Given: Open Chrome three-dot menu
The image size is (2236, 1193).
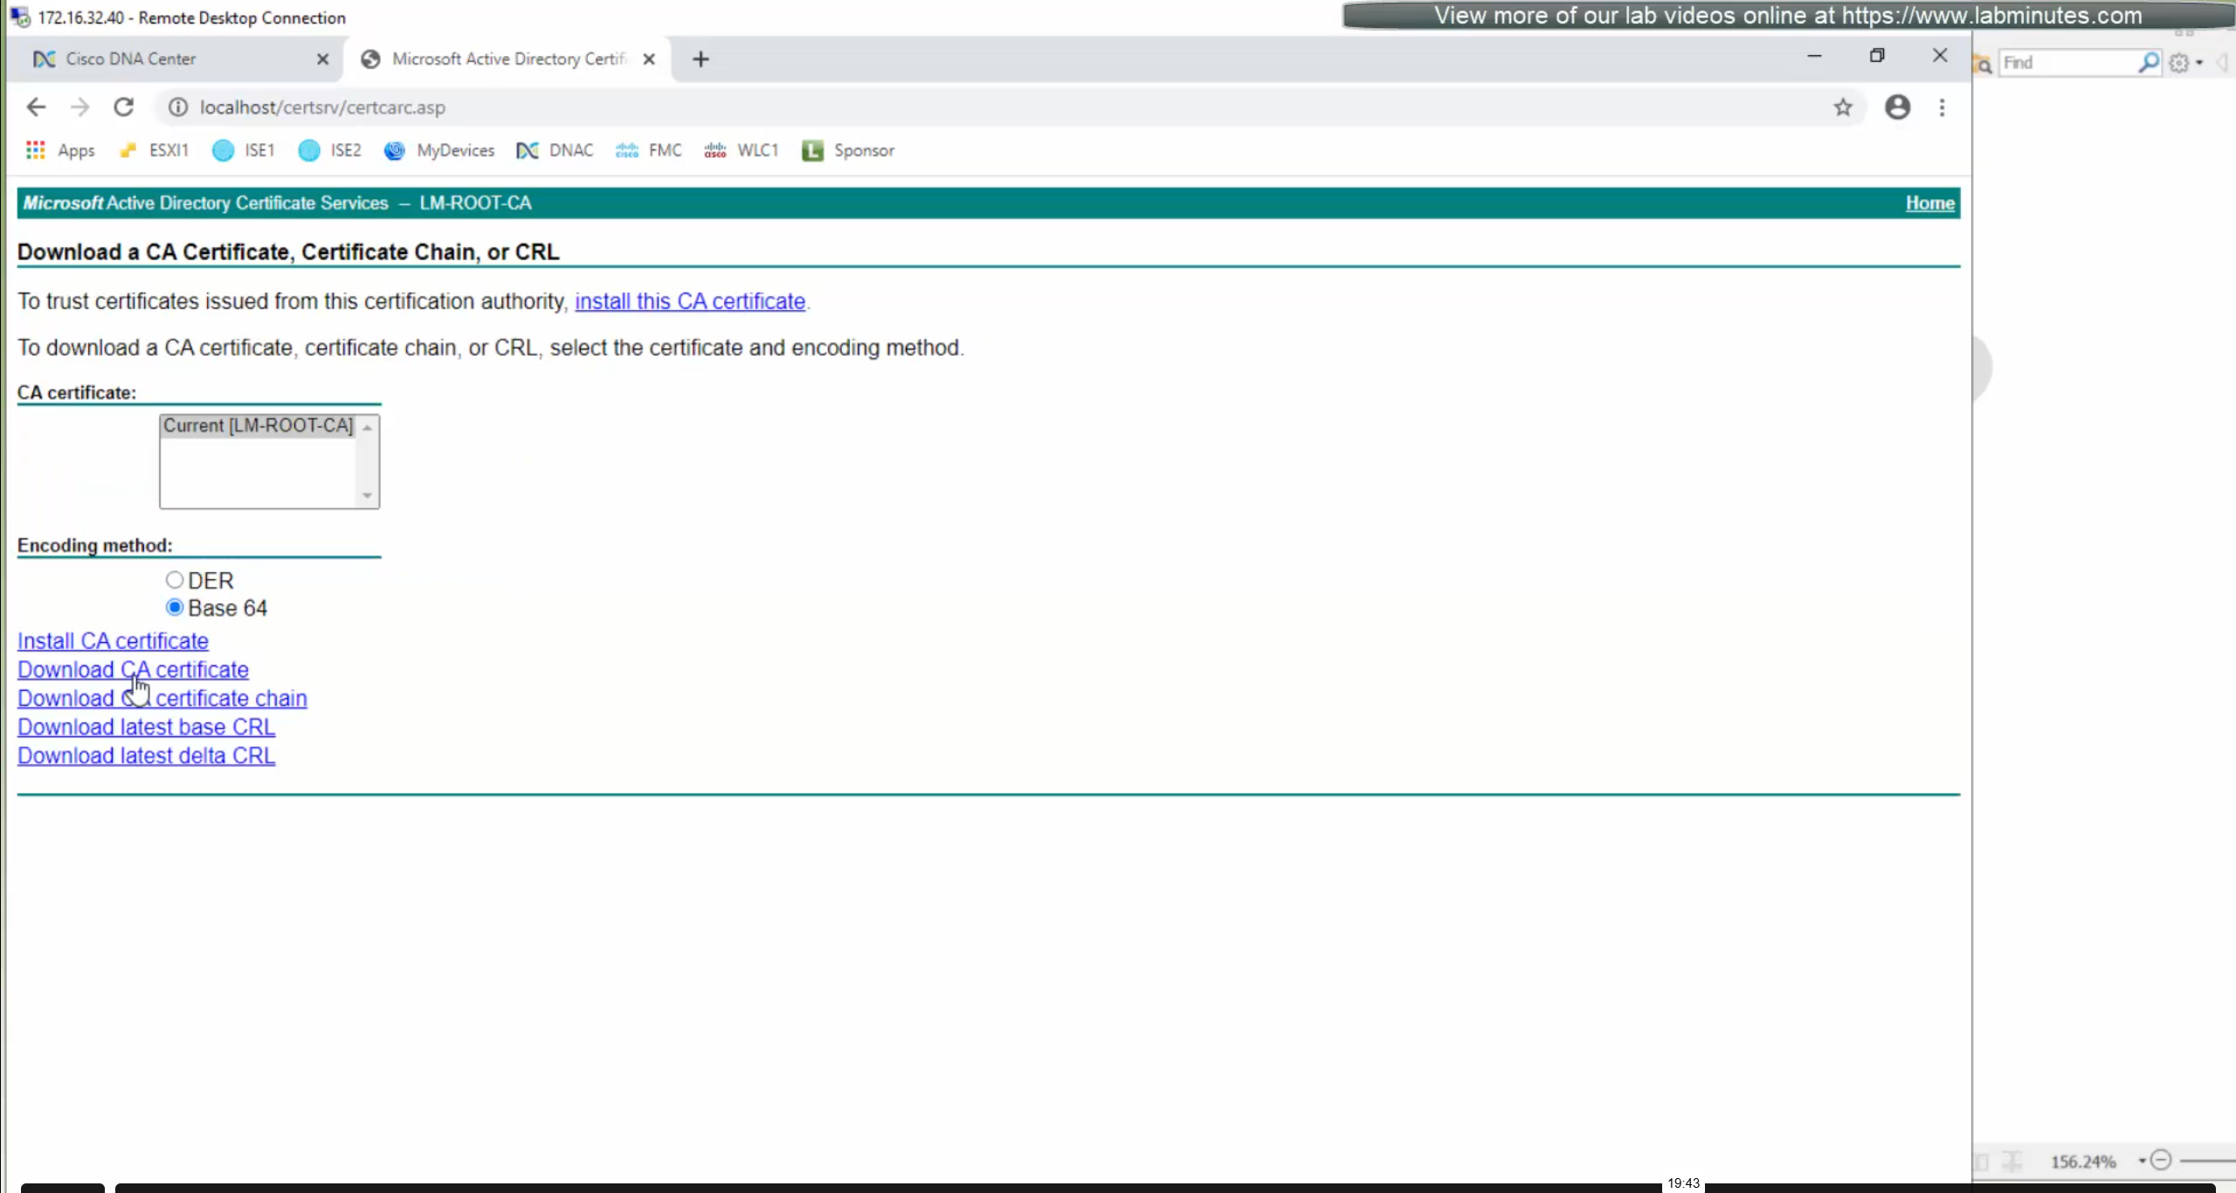Looking at the screenshot, I should [x=1943, y=107].
